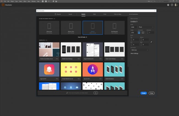Screen dimensions: 179x116
Task: Open the Object menu
Action: (12, 1)
